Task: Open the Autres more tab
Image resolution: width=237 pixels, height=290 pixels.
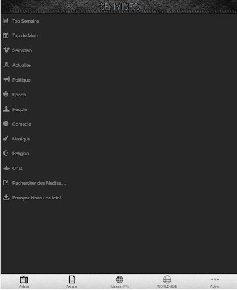Action: [215, 282]
